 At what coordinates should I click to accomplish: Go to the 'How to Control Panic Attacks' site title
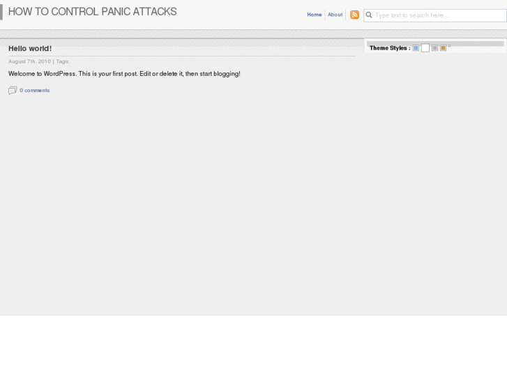[x=93, y=12]
